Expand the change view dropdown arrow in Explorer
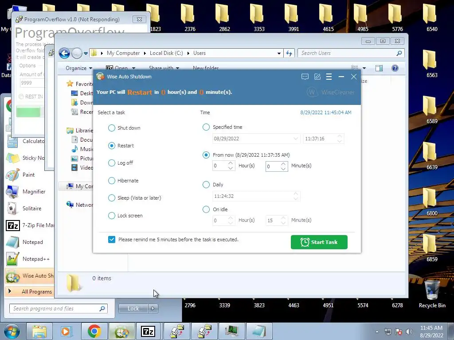 pos(364,68)
